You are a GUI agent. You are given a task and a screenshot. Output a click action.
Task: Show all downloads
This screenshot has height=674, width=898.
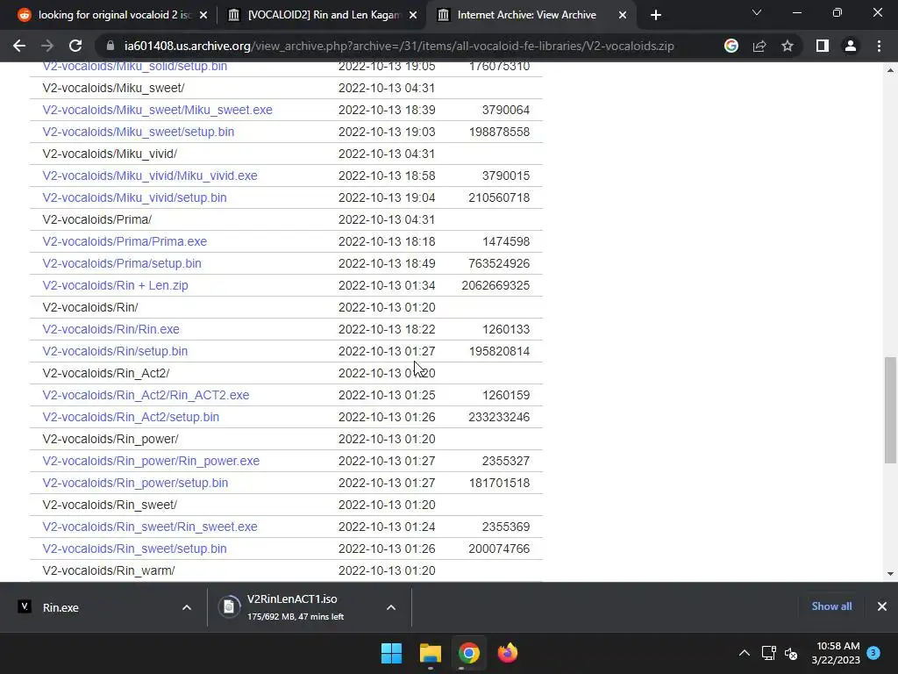831,606
